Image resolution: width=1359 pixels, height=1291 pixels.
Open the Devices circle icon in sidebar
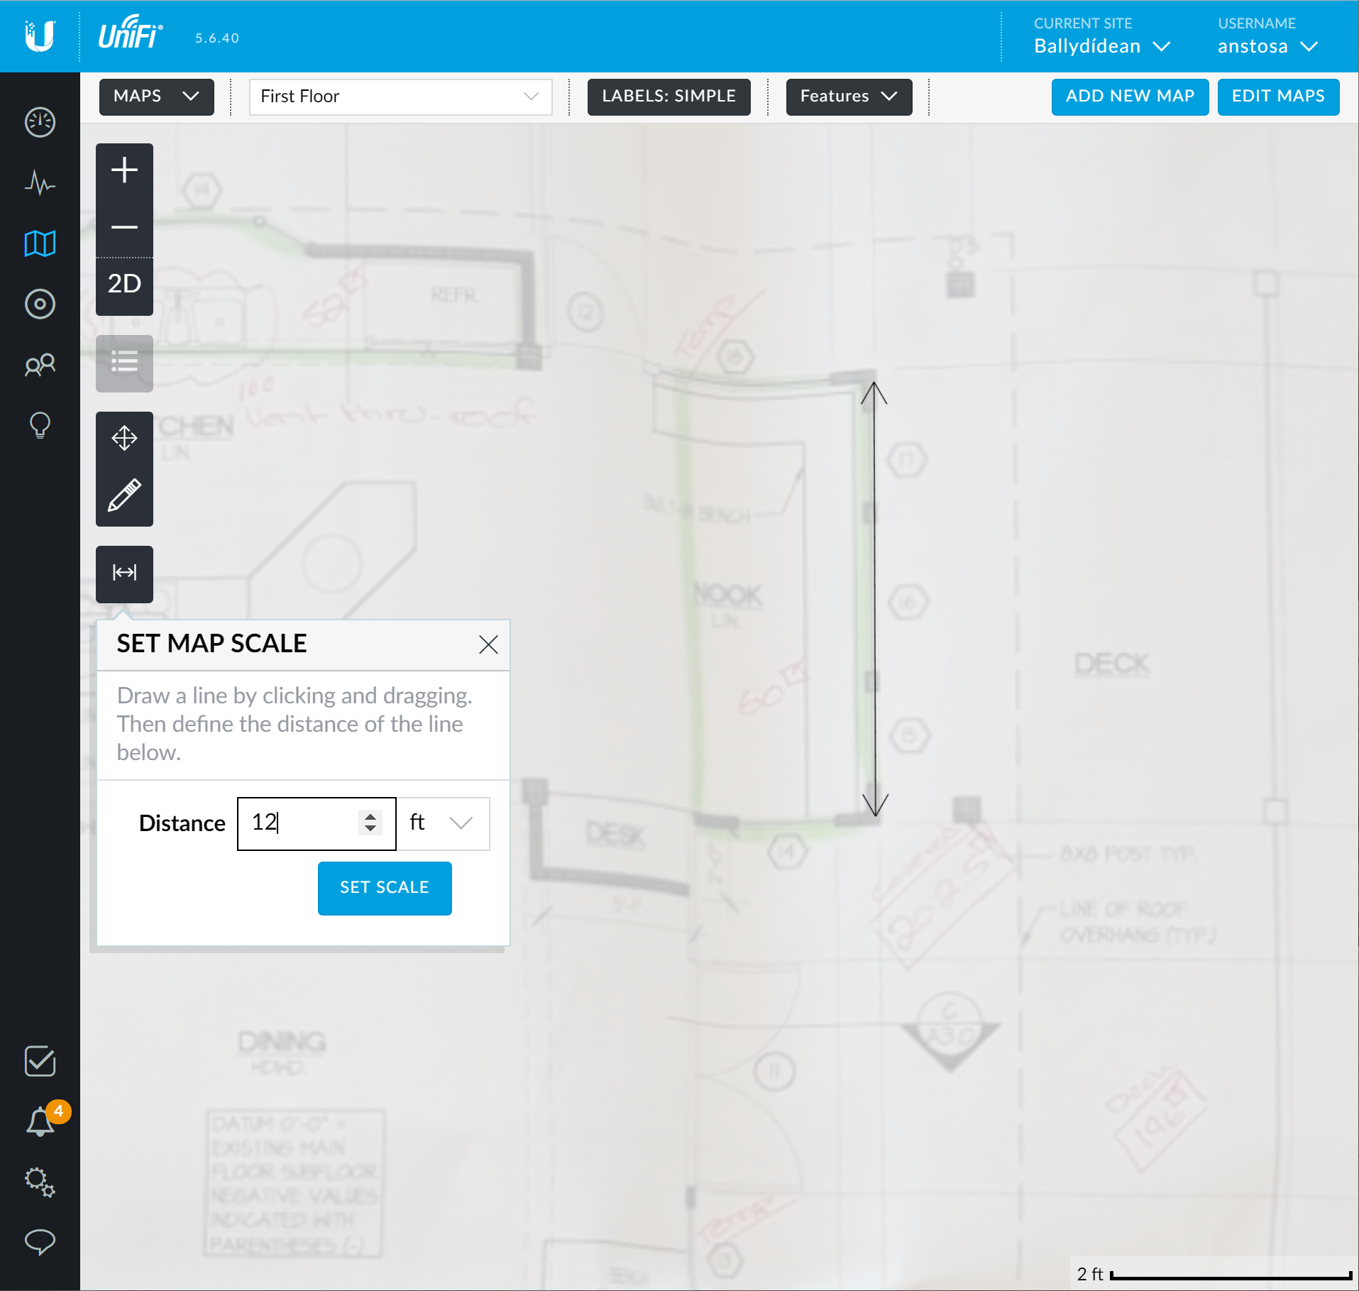40,304
